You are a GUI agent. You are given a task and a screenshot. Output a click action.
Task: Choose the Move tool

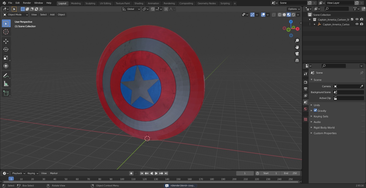pyautogui.click(x=6, y=41)
